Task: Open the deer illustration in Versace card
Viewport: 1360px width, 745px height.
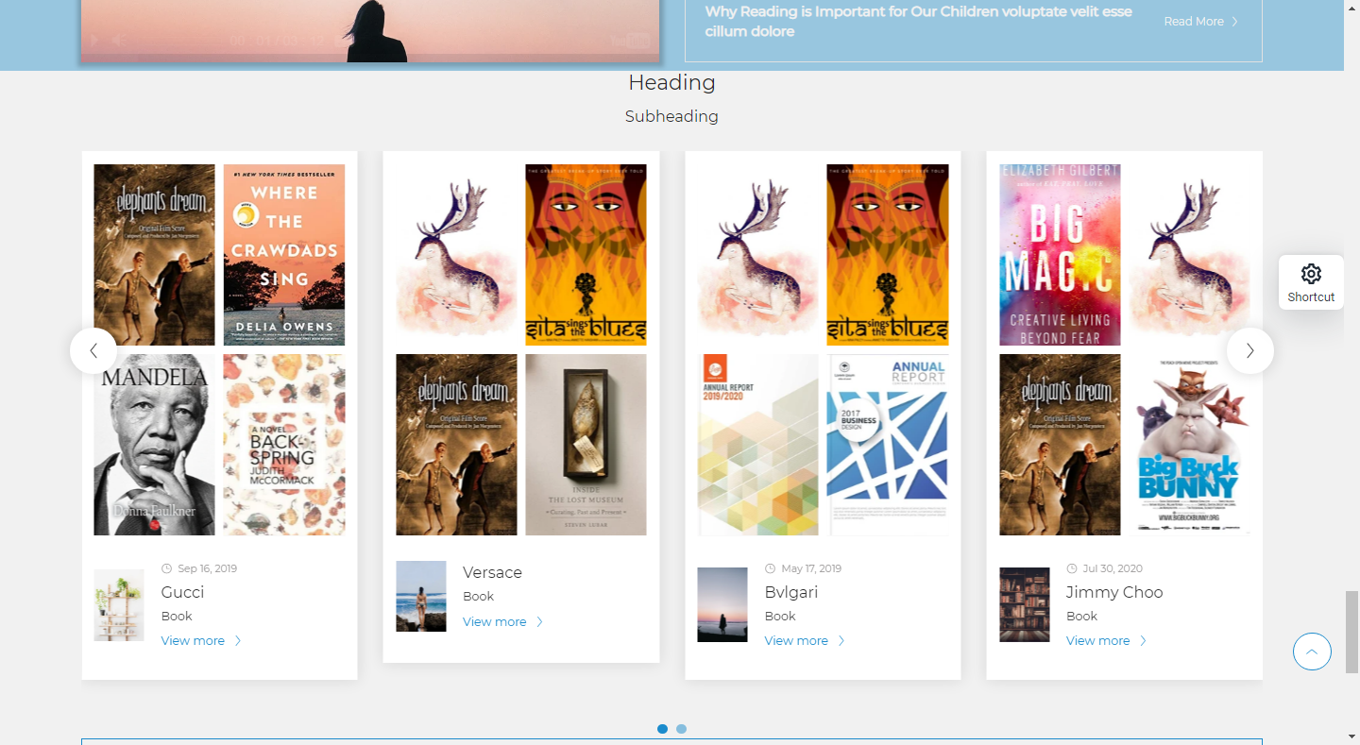Action: [x=456, y=255]
